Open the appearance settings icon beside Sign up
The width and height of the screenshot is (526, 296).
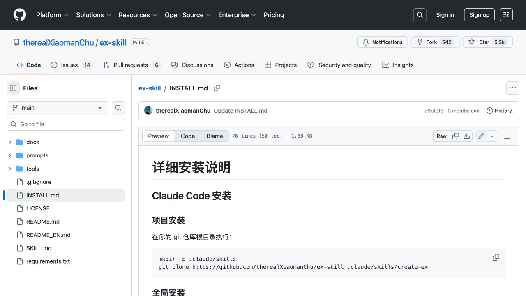(x=506, y=15)
